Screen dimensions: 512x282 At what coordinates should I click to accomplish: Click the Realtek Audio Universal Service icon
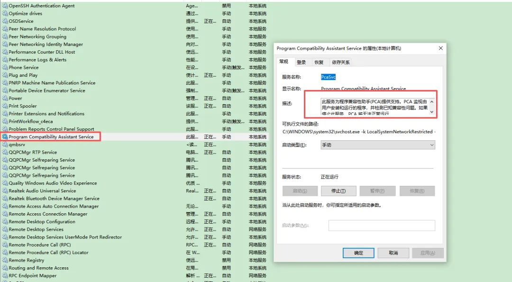(5, 191)
